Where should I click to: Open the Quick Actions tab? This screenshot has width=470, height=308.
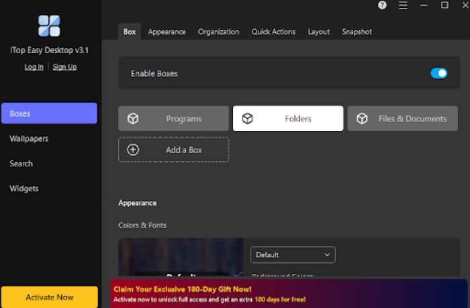273,32
